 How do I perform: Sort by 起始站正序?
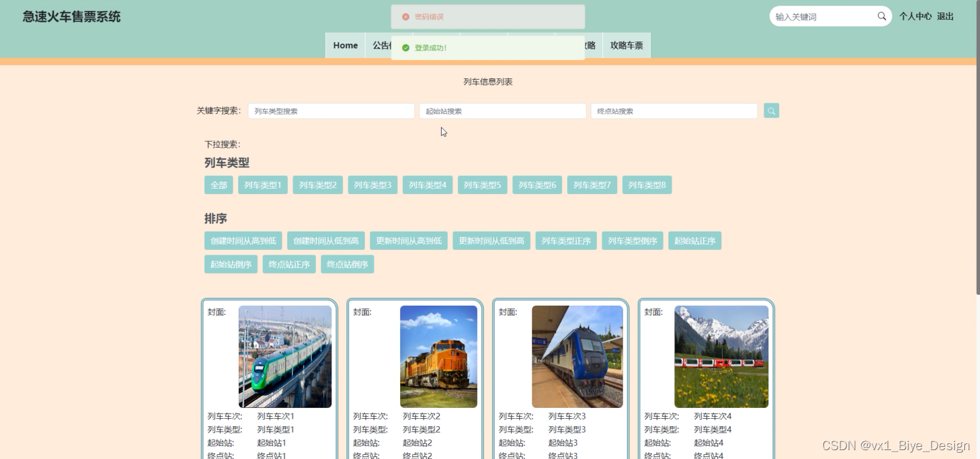pos(695,241)
